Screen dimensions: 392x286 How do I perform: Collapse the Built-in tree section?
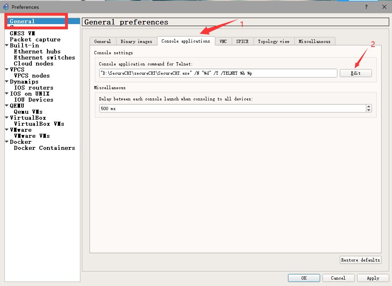7,45
